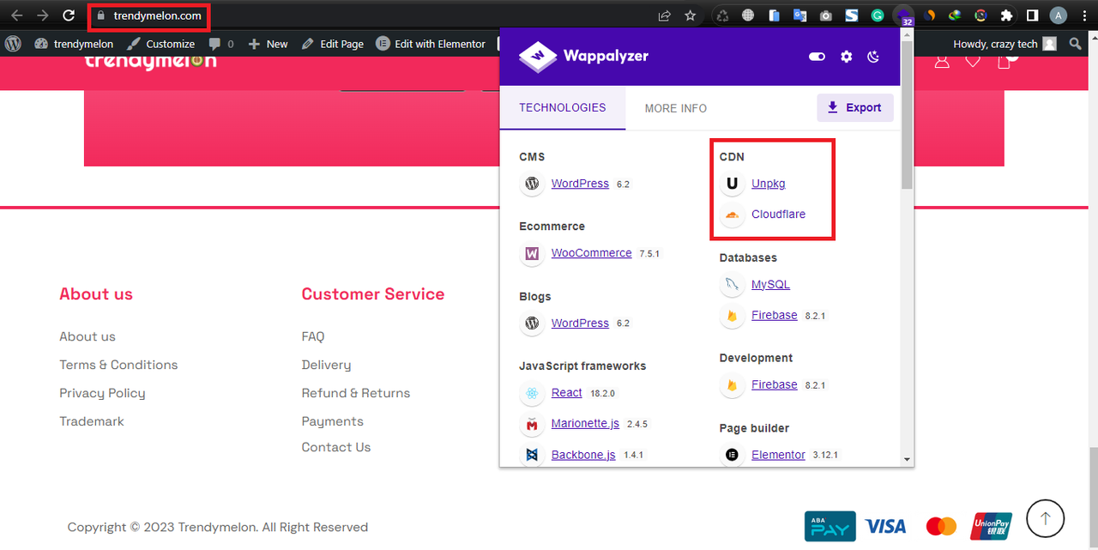Open the MySQL database link

770,285
